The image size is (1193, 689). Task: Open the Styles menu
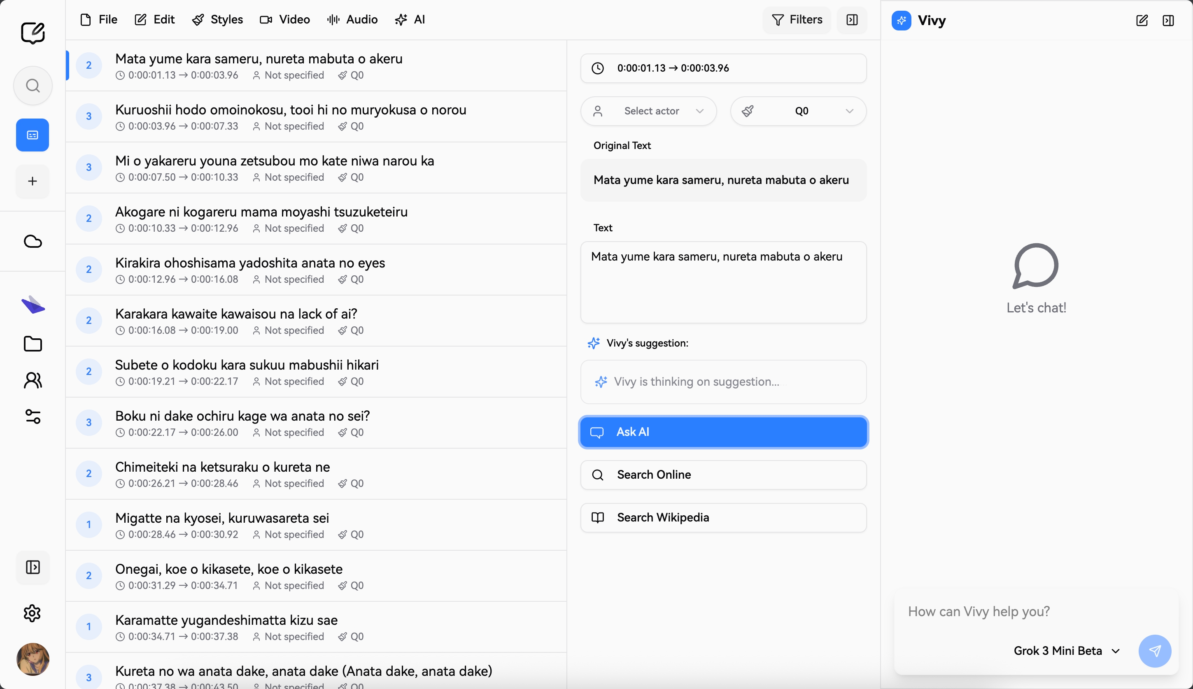218,19
